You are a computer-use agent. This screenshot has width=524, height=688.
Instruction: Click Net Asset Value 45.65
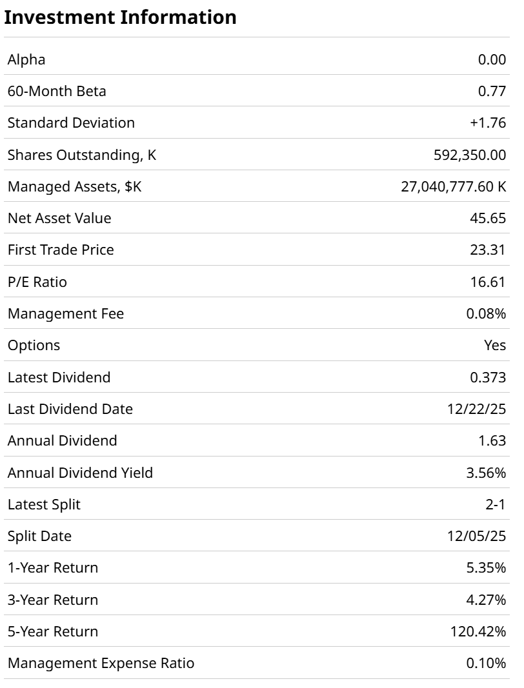pyautogui.click(x=488, y=219)
